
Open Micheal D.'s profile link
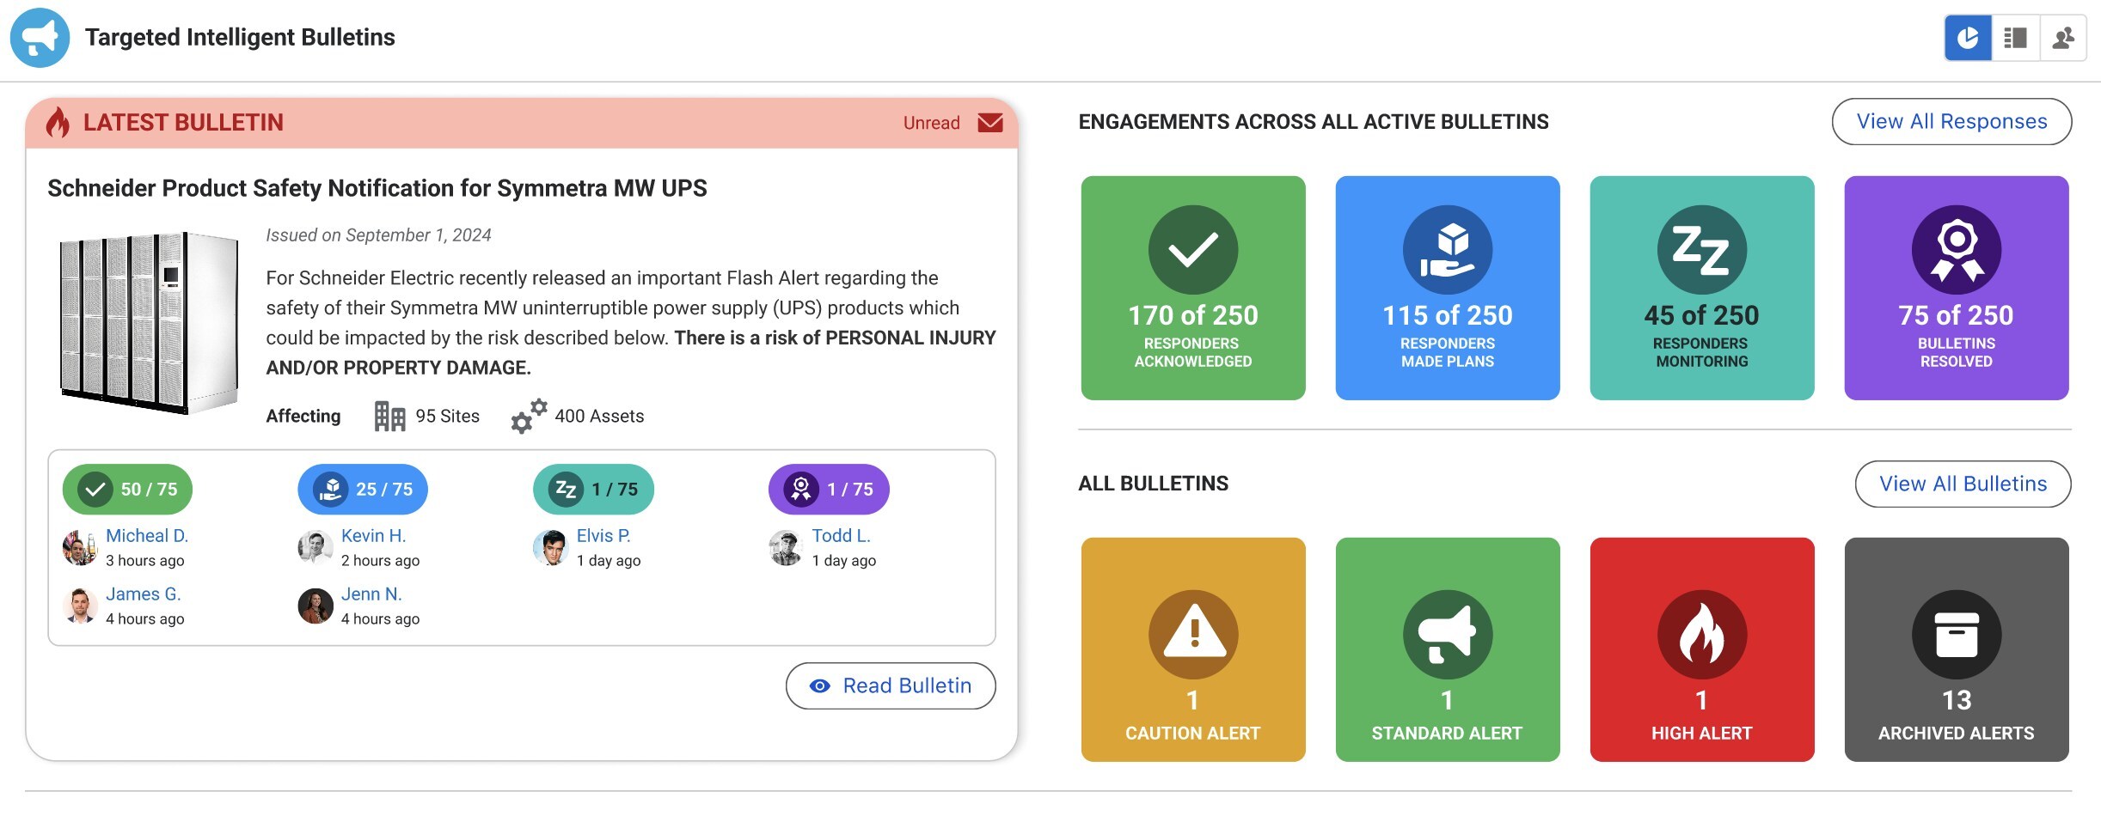147,536
